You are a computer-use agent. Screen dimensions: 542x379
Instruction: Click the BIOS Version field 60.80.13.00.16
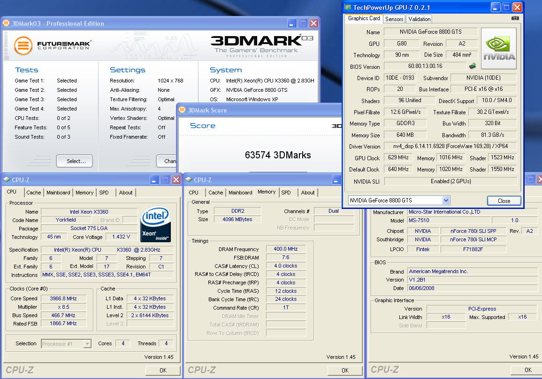point(425,66)
